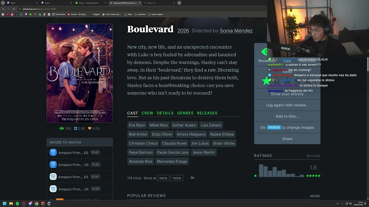Play on first Amazon Prime ES row
This screenshot has height=207, width=369.
[x=95, y=152]
